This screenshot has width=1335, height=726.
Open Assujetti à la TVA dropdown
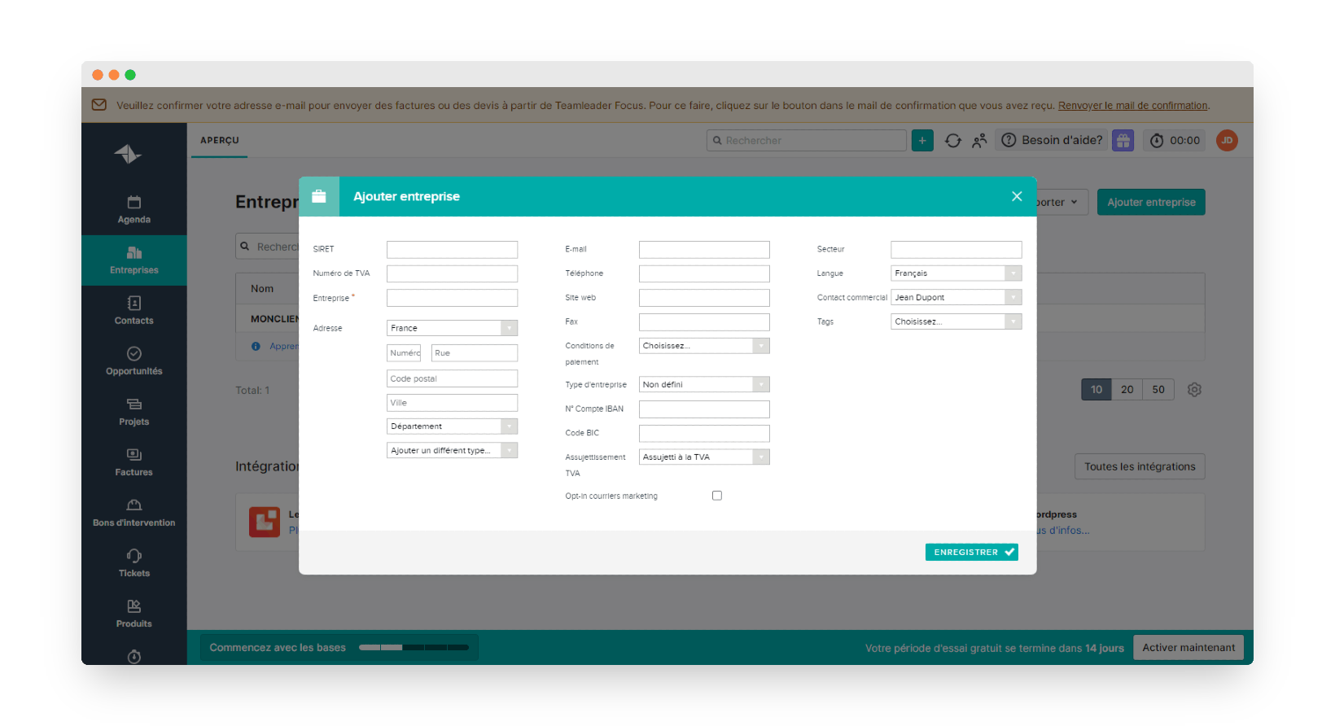[x=704, y=457]
